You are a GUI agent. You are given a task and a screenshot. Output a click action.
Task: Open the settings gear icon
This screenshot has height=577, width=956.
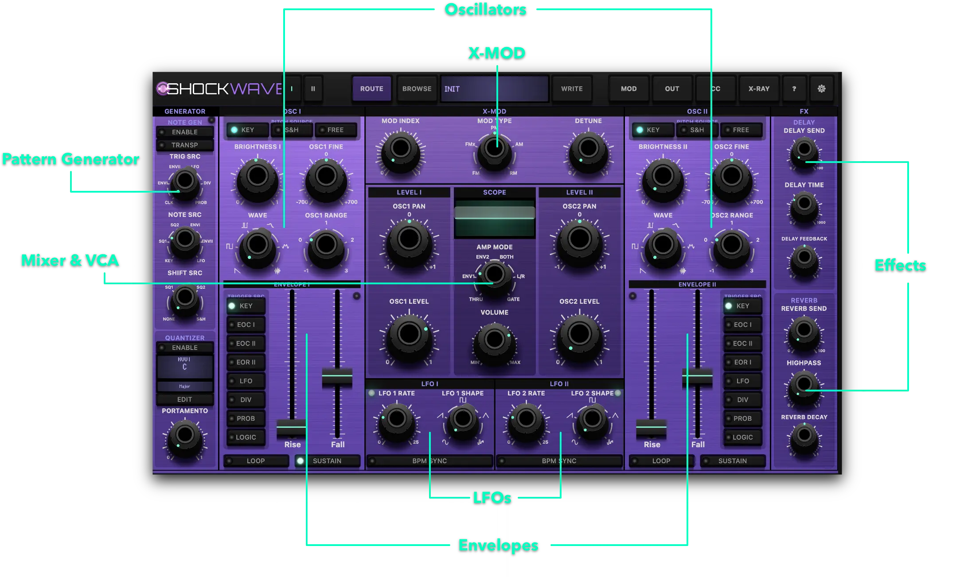coord(821,89)
